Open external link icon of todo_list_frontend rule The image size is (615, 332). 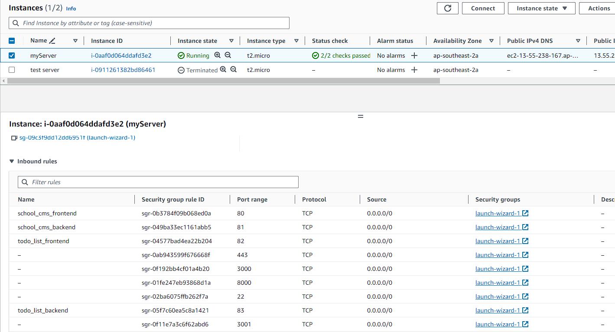pyautogui.click(x=525, y=241)
